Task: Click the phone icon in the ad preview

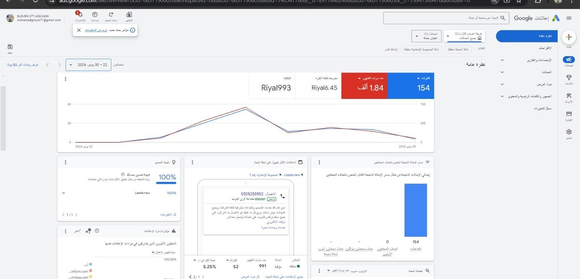Action: pyautogui.click(x=283, y=196)
